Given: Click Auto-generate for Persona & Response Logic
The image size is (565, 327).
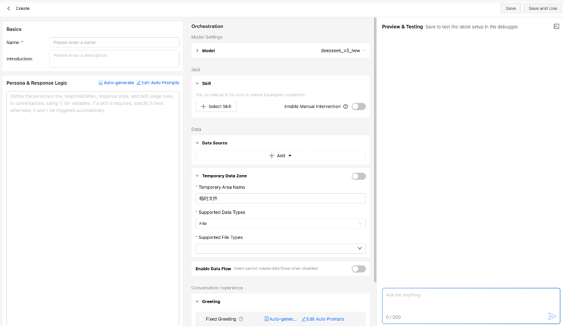Looking at the screenshot, I should pos(116,83).
